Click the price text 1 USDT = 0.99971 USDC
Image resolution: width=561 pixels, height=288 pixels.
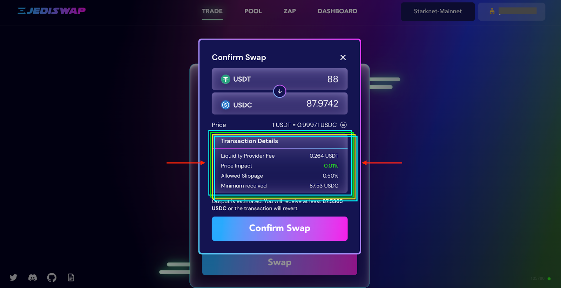click(304, 125)
